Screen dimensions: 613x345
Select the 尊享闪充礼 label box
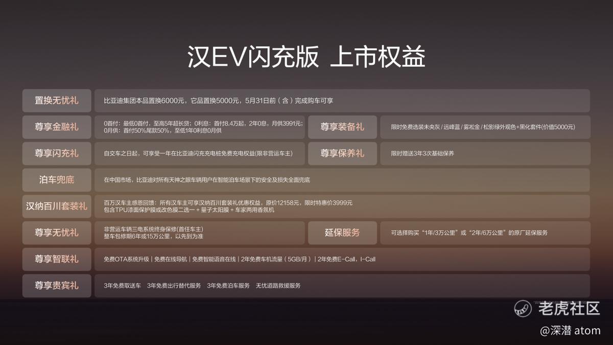(57, 153)
